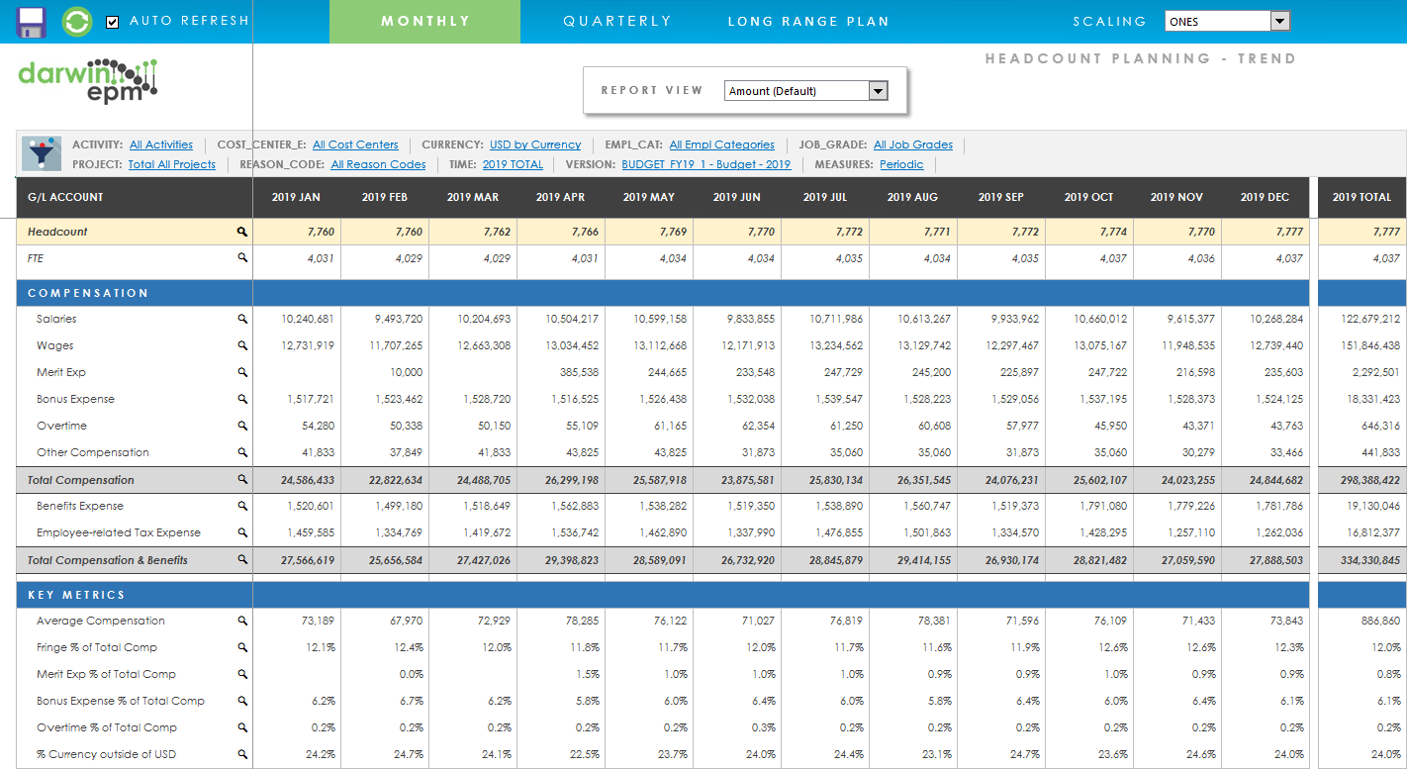1407x769 pixels.
Task: Click the All Cost Centers link
Action: 355,144
